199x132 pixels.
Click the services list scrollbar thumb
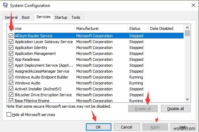click(x=187, y=33)
